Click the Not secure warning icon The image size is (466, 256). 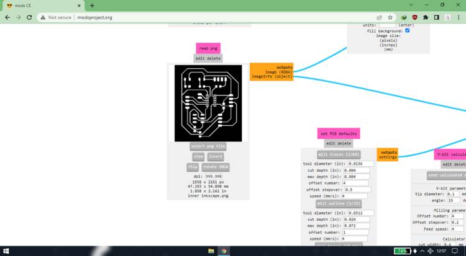[43, 17]
